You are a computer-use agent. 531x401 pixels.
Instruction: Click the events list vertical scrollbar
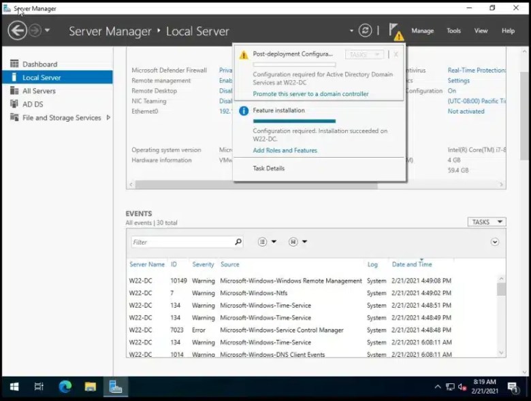click(x=501, y=289)
